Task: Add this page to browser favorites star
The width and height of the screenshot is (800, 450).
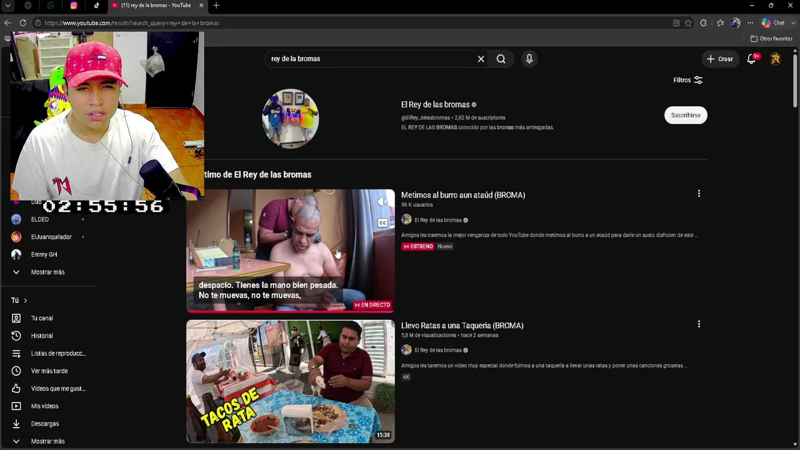Action: pos(688,23)
